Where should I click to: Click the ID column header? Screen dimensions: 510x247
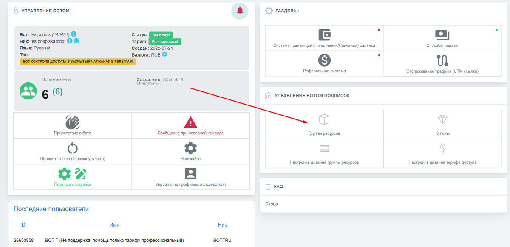point(23,225)
